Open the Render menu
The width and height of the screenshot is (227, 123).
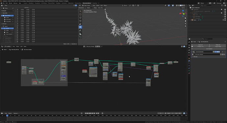[11, 3]
